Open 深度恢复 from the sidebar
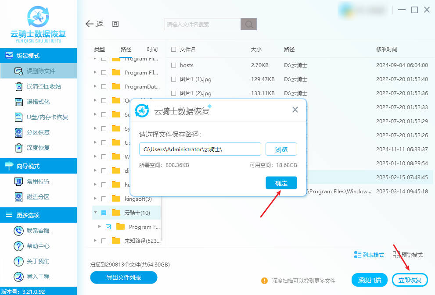The image size is (435, 295). pyautogui.click(x=19, y=148)
